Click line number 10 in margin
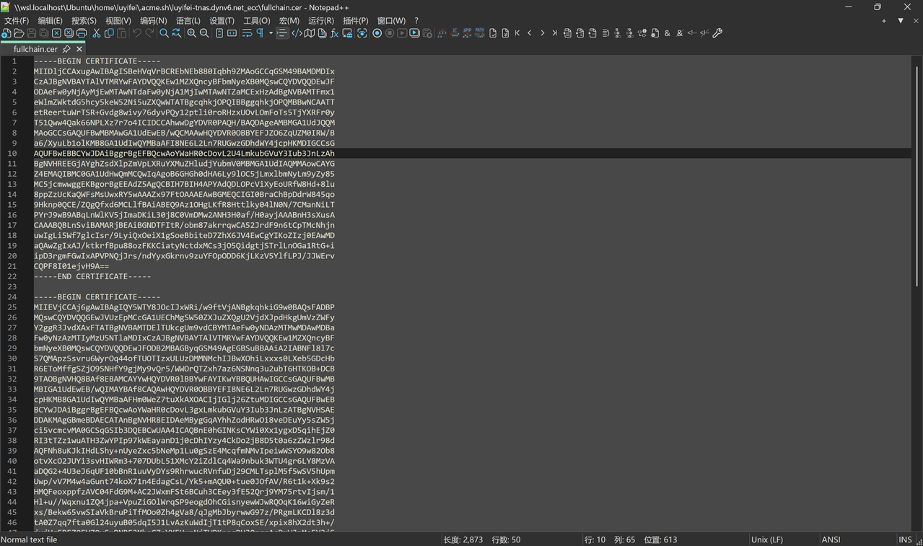 tap(12, 154)
